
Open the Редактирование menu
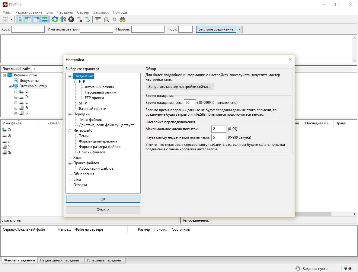click(x=29, y=12)
